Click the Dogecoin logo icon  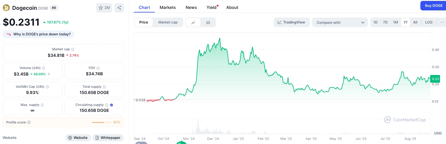click(x=6, y=8)
